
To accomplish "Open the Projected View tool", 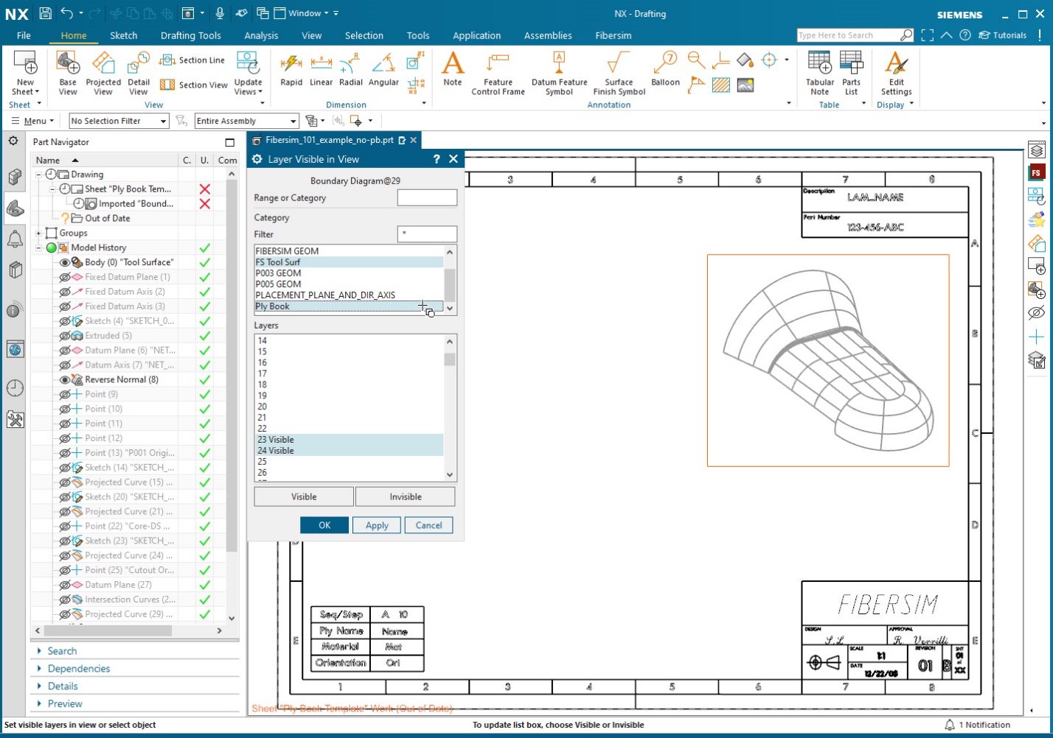I will tap(103, 71).
